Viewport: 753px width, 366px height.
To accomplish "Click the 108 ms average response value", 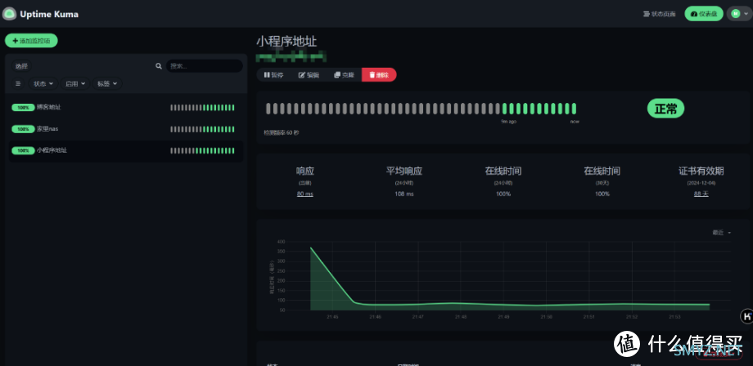I will pos(404,194).
